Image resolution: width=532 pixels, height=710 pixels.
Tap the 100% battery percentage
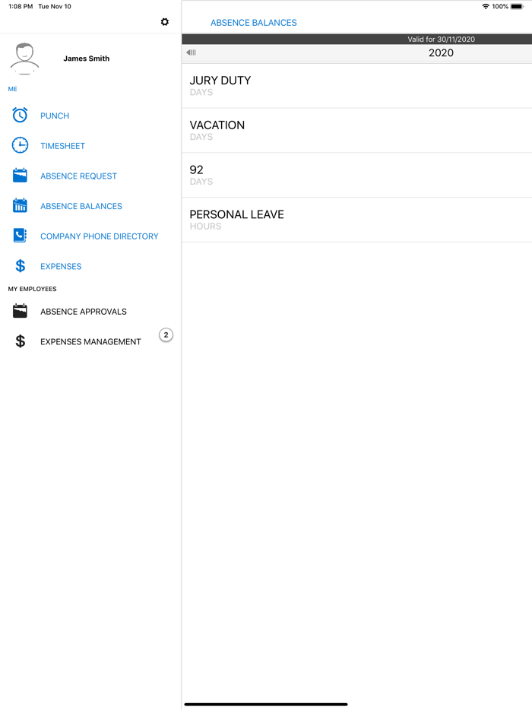coord(500,6)
